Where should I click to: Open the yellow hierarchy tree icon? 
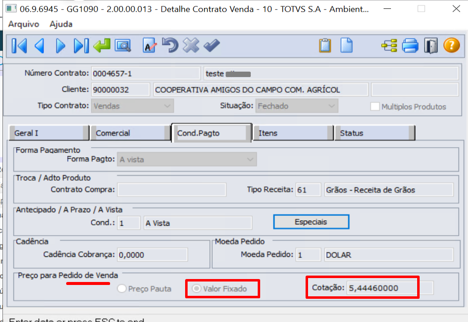(389, 46)
